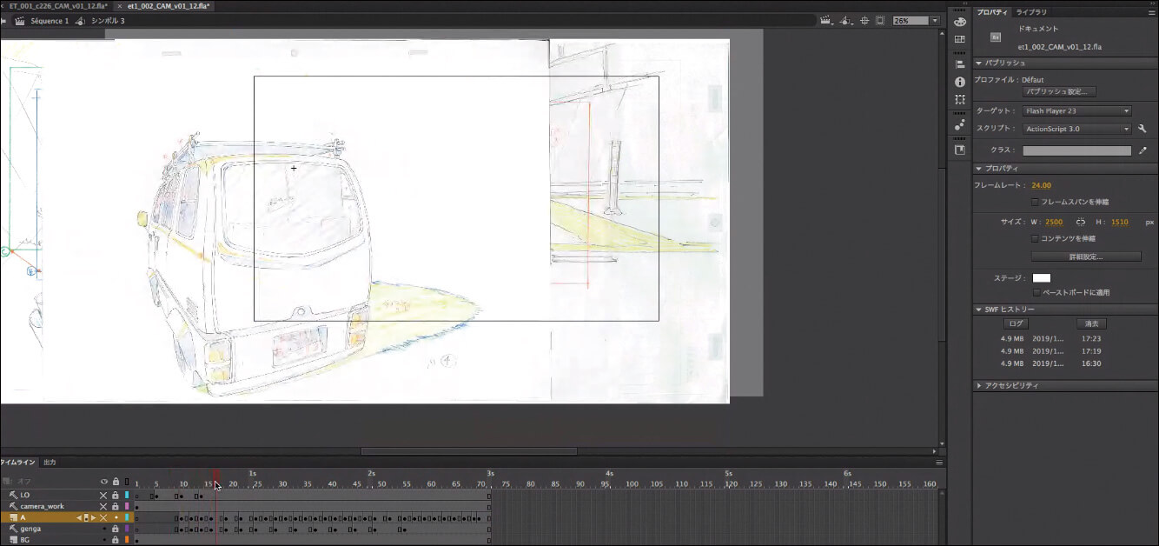Image resolution: width=1159 pixels, height=546 pixels.
Task: Open the Align panel icon
Action: tap(960, 64)
